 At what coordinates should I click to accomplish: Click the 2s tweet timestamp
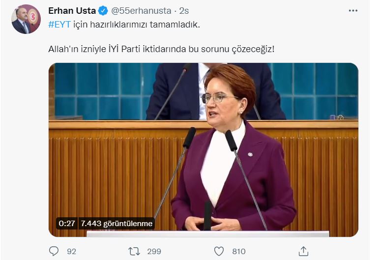pyautogui.click(x=184, y=11)
